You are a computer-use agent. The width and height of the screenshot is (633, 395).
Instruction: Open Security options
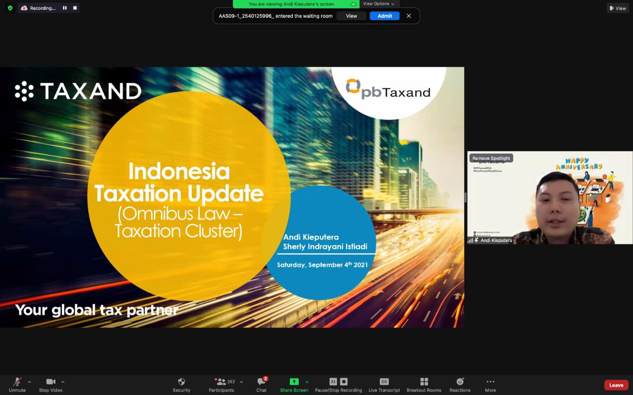pos(181,385)
